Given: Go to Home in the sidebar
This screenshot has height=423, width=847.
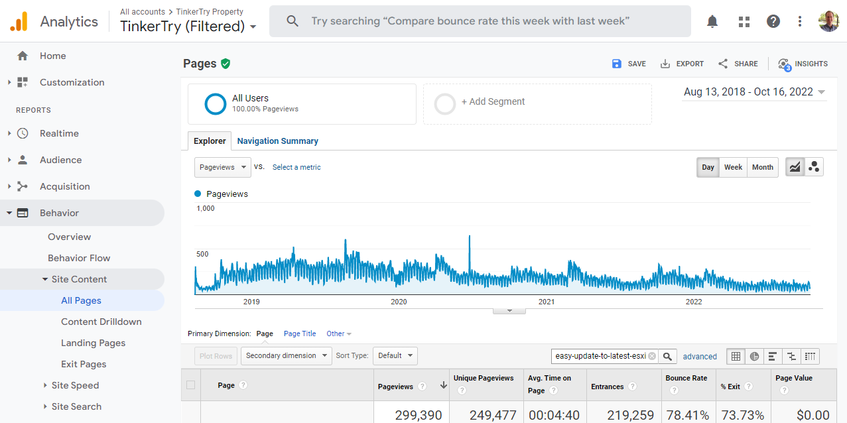Looking at the screenshot, I should click(x=52, y=56).
